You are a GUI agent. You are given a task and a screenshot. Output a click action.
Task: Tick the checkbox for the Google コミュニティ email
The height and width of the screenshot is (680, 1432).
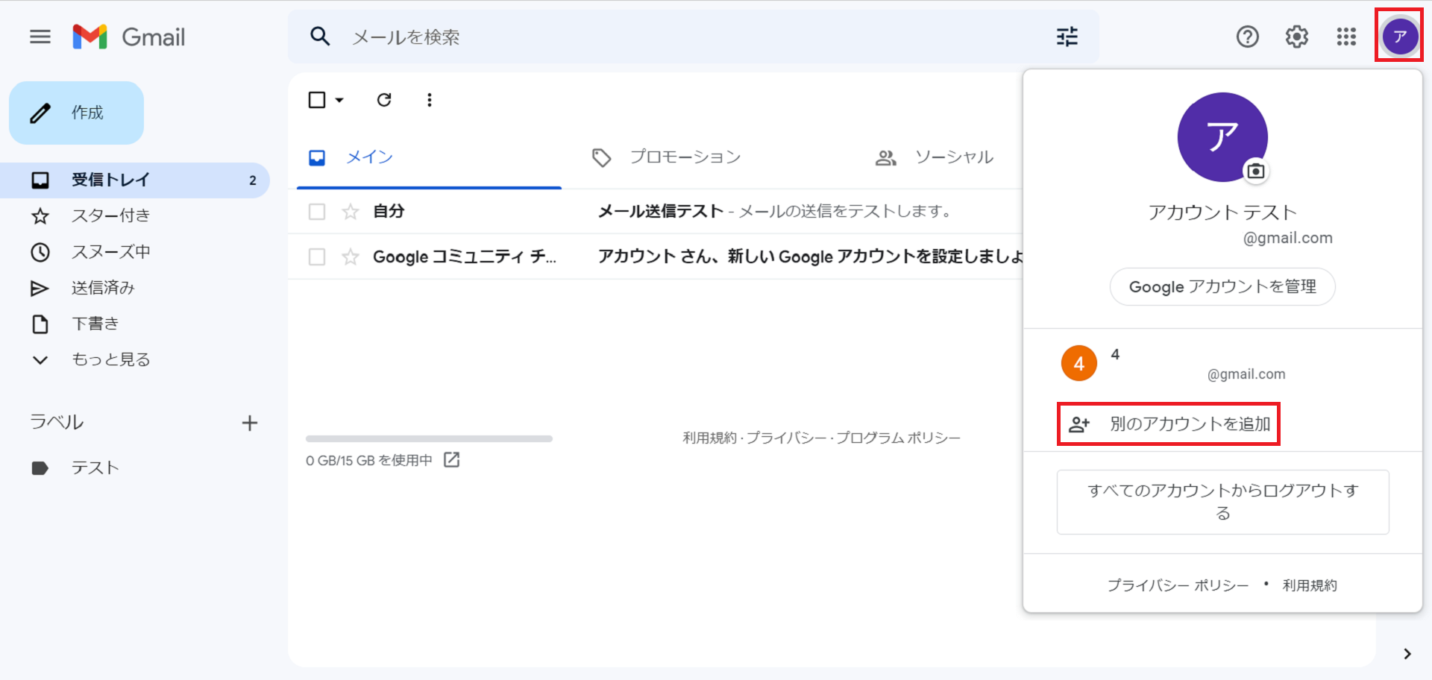click(x=317, y=257)
